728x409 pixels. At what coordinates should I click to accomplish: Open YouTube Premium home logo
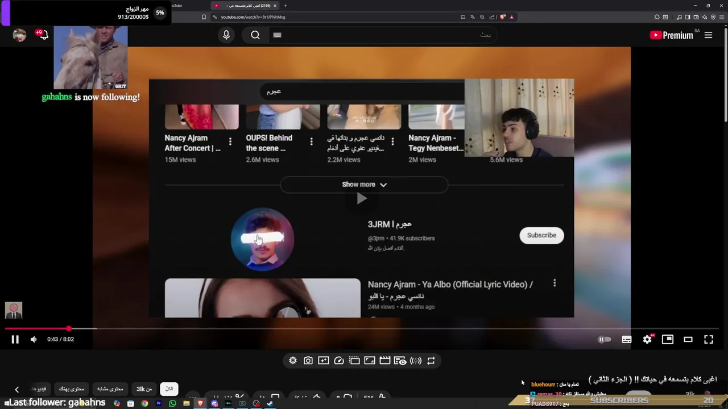coord(671,35)
